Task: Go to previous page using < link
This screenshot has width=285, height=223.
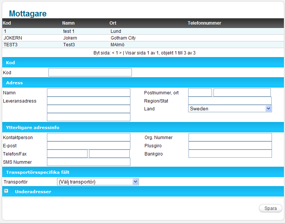Action: (x=113, y=53)
